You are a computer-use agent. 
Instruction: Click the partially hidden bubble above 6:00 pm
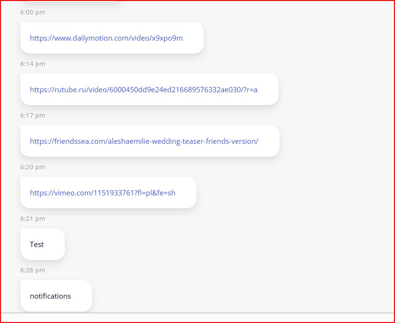[72, 1]
